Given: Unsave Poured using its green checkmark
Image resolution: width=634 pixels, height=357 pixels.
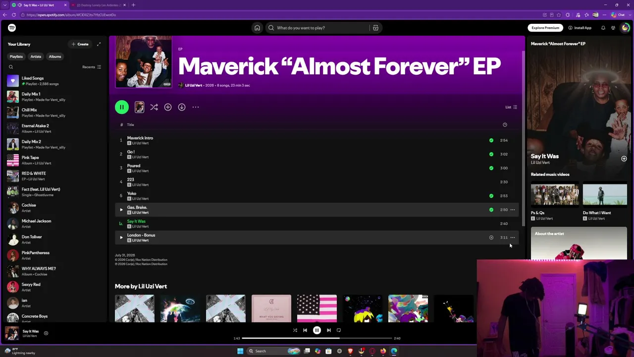Looking at the screenshot, I should tap(491, 168).
